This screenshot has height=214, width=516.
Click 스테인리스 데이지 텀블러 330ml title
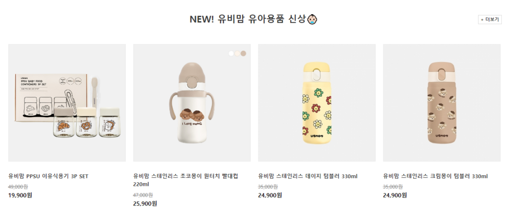coord(308,176)
